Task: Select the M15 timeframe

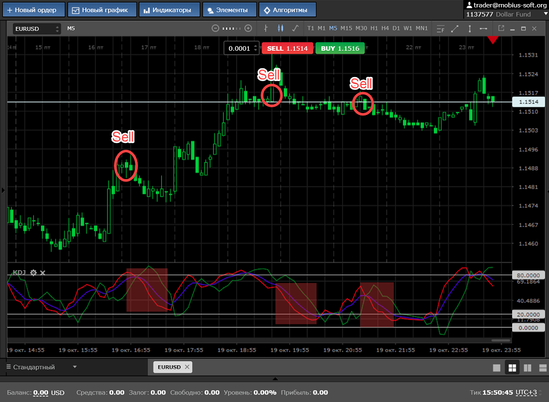Action: tap(346, 29)
